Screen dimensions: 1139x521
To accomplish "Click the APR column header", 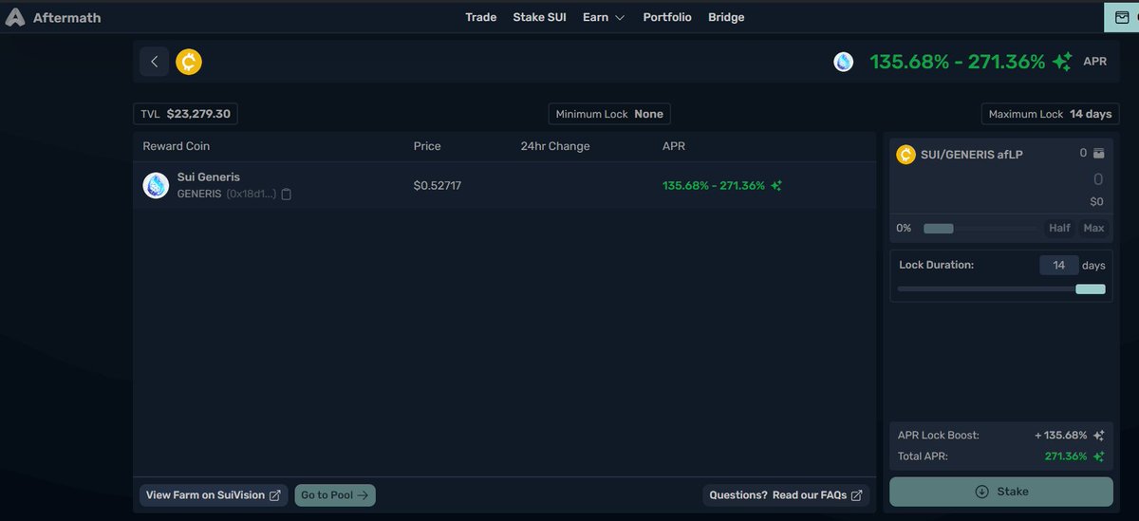I will point(674,146).
